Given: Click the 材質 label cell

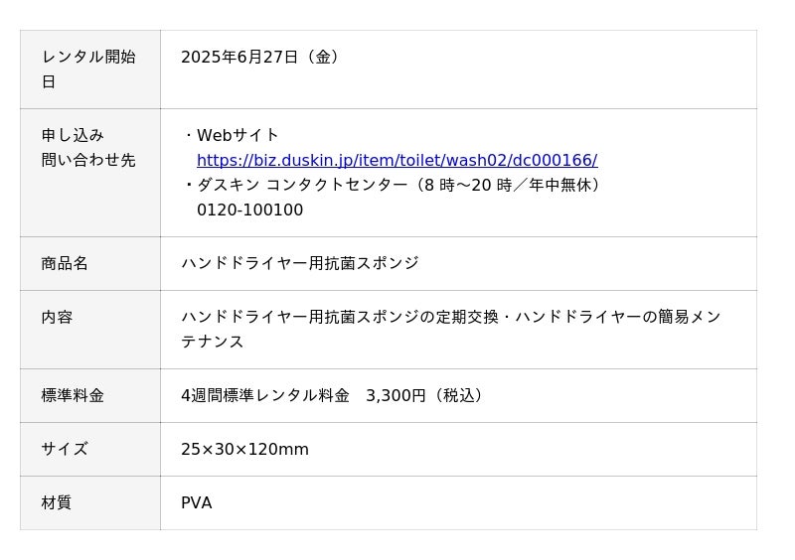Looking at the screenshot, I should point(90,503).
